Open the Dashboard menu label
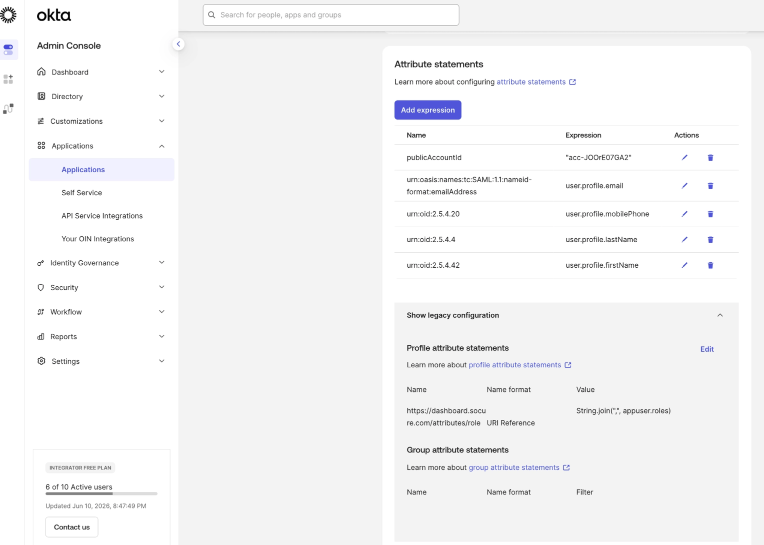764x545 pixels. point(70,72)
